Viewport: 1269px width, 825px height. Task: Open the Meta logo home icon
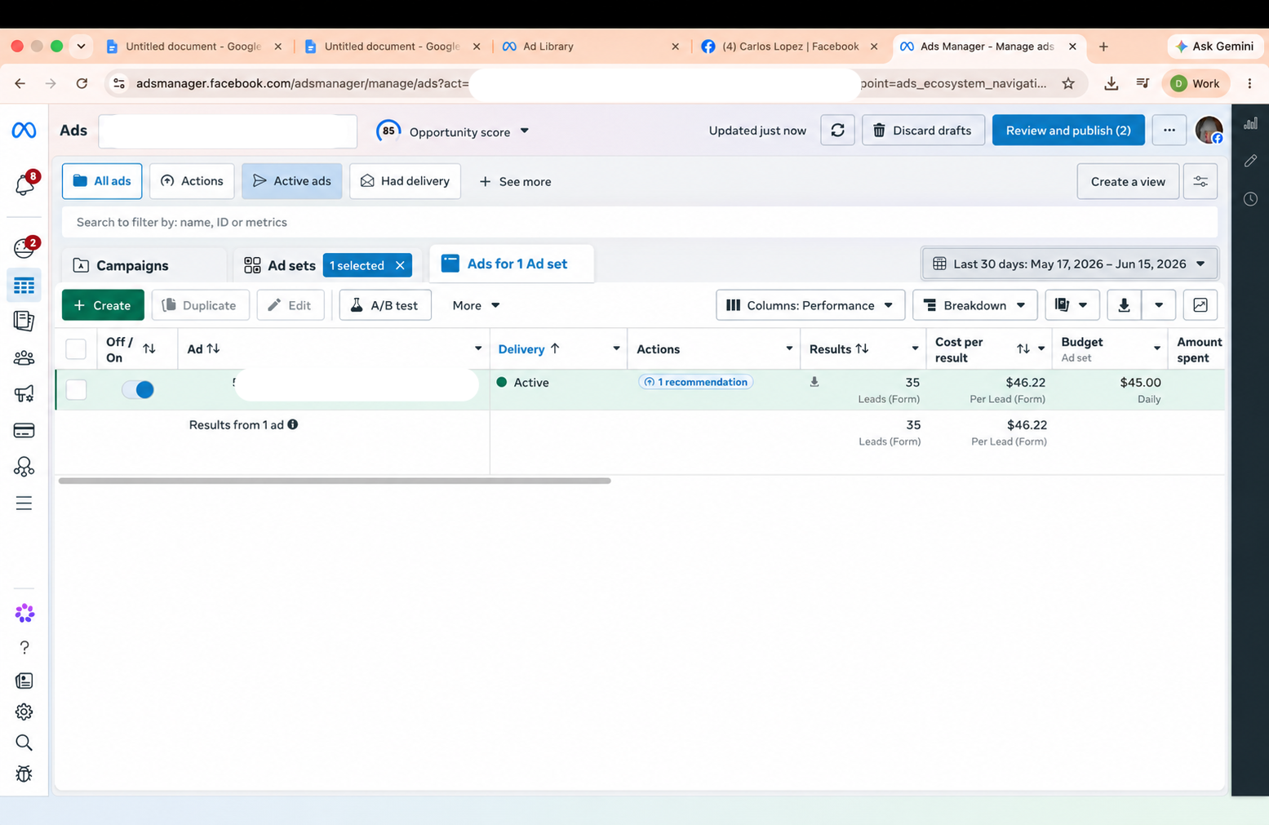click(x=24, y=130)
